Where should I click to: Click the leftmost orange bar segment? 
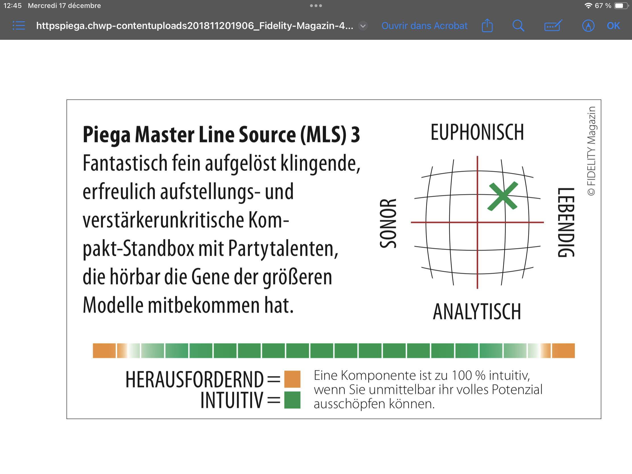pyautogui.click(x=104, y=351)
